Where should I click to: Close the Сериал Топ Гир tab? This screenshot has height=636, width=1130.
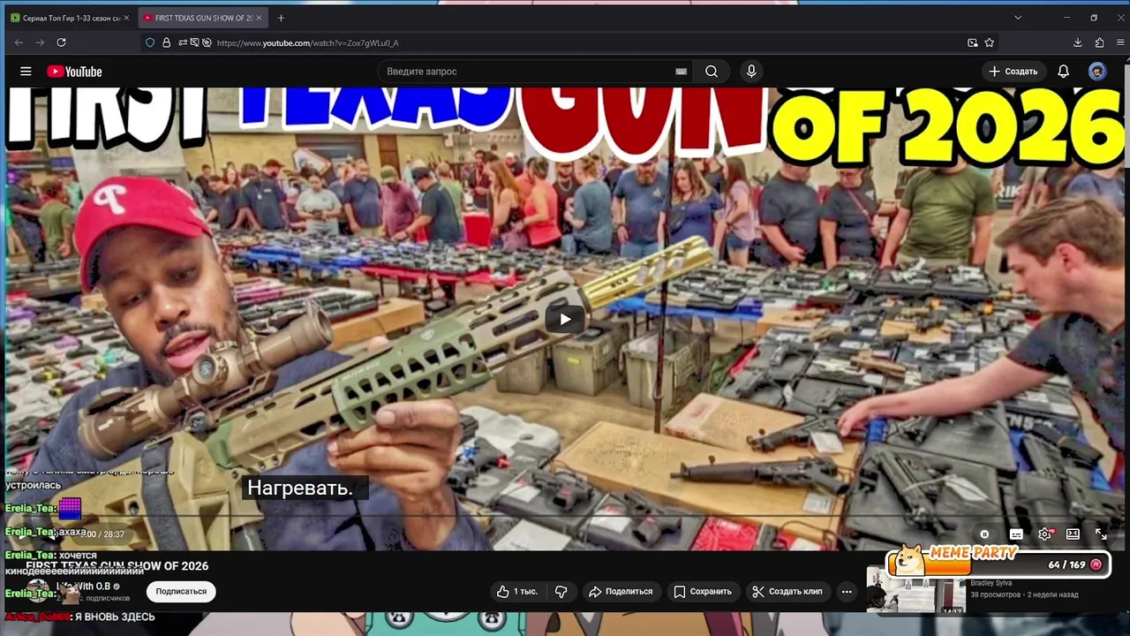coord(126,18)
